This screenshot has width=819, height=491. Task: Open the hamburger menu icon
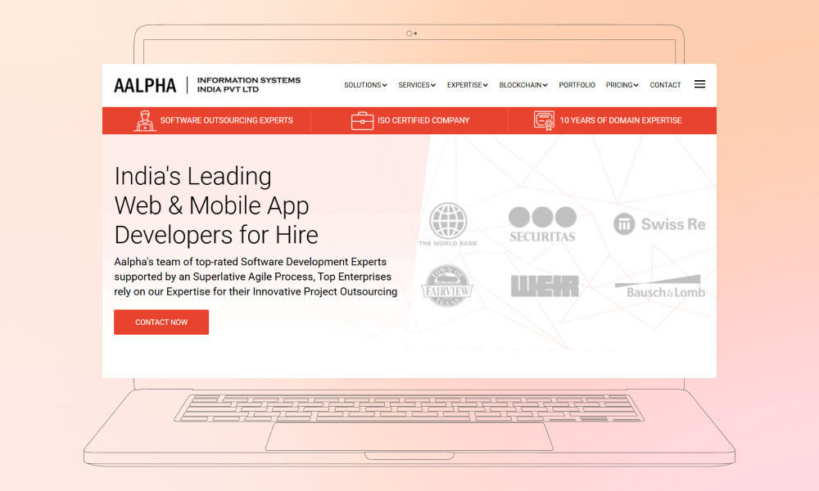pos(699,84)
